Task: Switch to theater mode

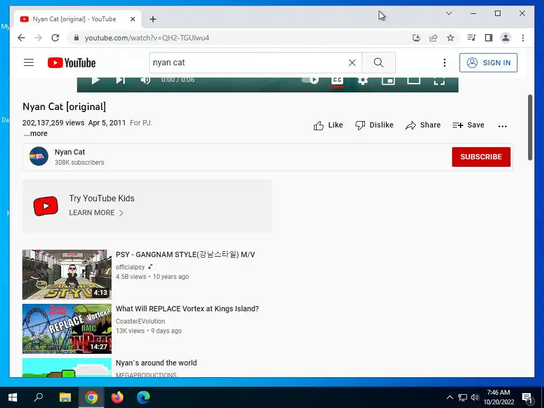Action: click(413, 81)
